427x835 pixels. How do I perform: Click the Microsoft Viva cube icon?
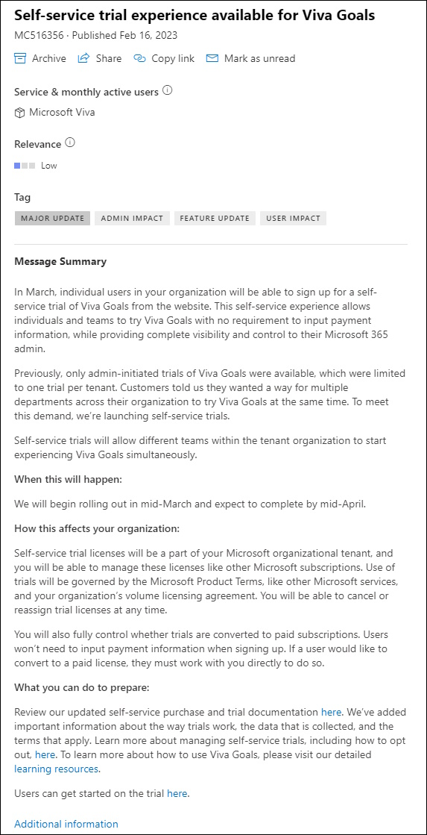click(19, 113)
